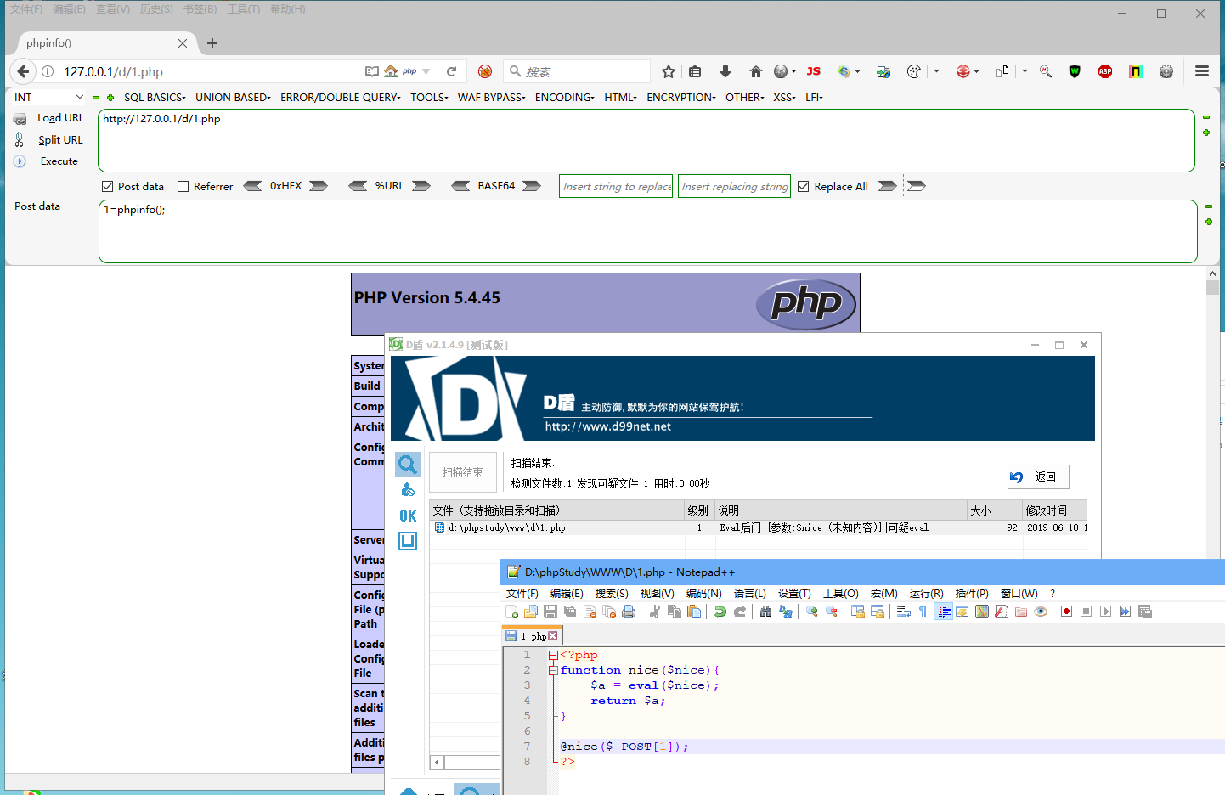Click the HackBar Execute icon
The image size is (1225, 795).
pos(20,161)
